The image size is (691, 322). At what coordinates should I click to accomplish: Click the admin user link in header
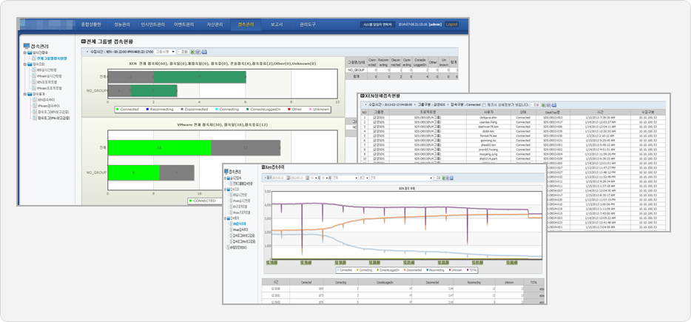coord(435,24)
